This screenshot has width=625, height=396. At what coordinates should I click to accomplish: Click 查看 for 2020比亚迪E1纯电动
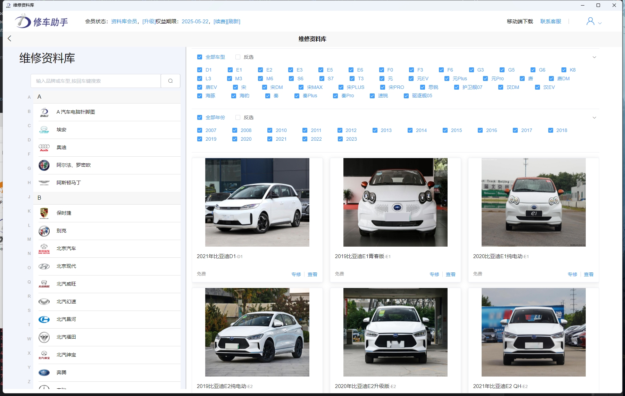589,274
